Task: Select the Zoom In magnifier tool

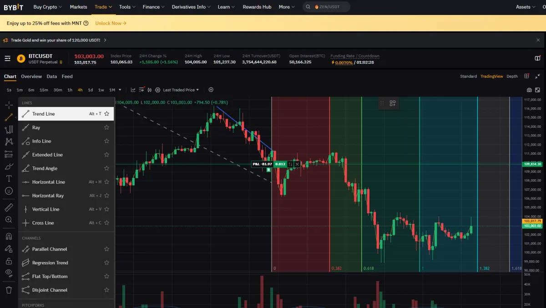Action: pos(9,220)
